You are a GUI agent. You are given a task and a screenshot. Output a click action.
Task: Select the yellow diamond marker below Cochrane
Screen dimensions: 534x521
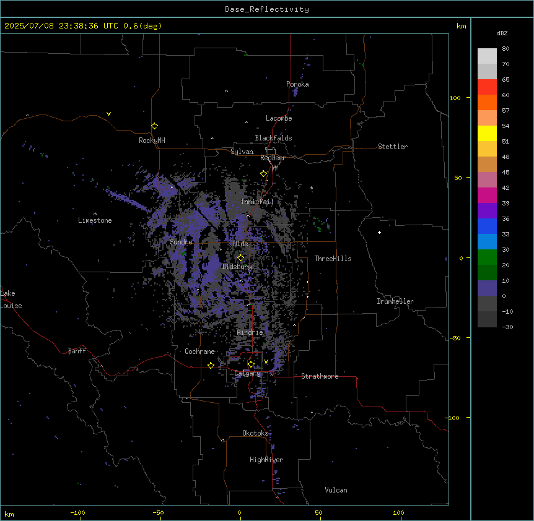coord(211,365)
